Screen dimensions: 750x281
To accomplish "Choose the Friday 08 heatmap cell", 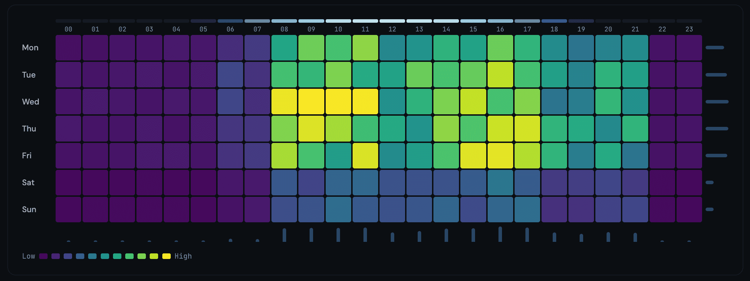I will [x=284, y=156].
